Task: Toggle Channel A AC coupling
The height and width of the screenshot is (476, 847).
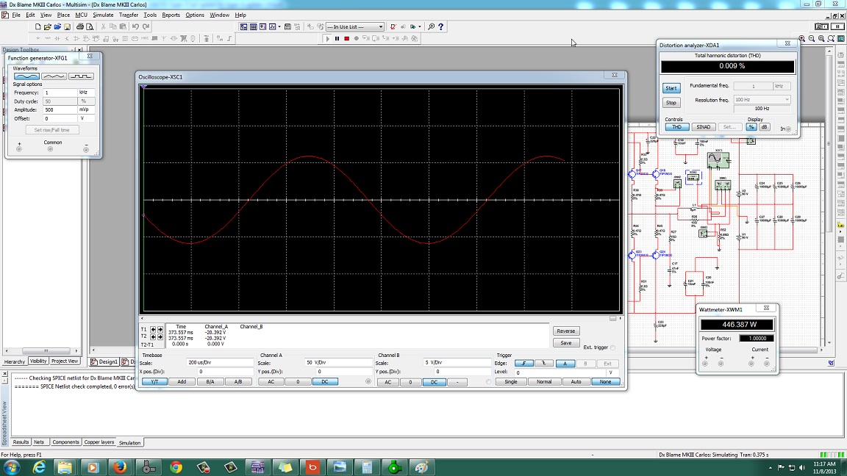Action: tap(271, 381)
